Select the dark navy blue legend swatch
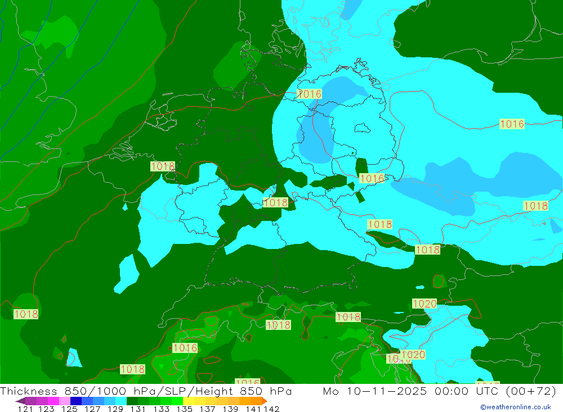This screenshot has width=563, height=412. coord(76,401)
